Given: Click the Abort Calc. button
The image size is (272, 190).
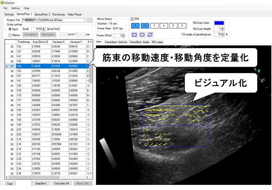Looking at the screenshot, I should [x=83, y=183].
